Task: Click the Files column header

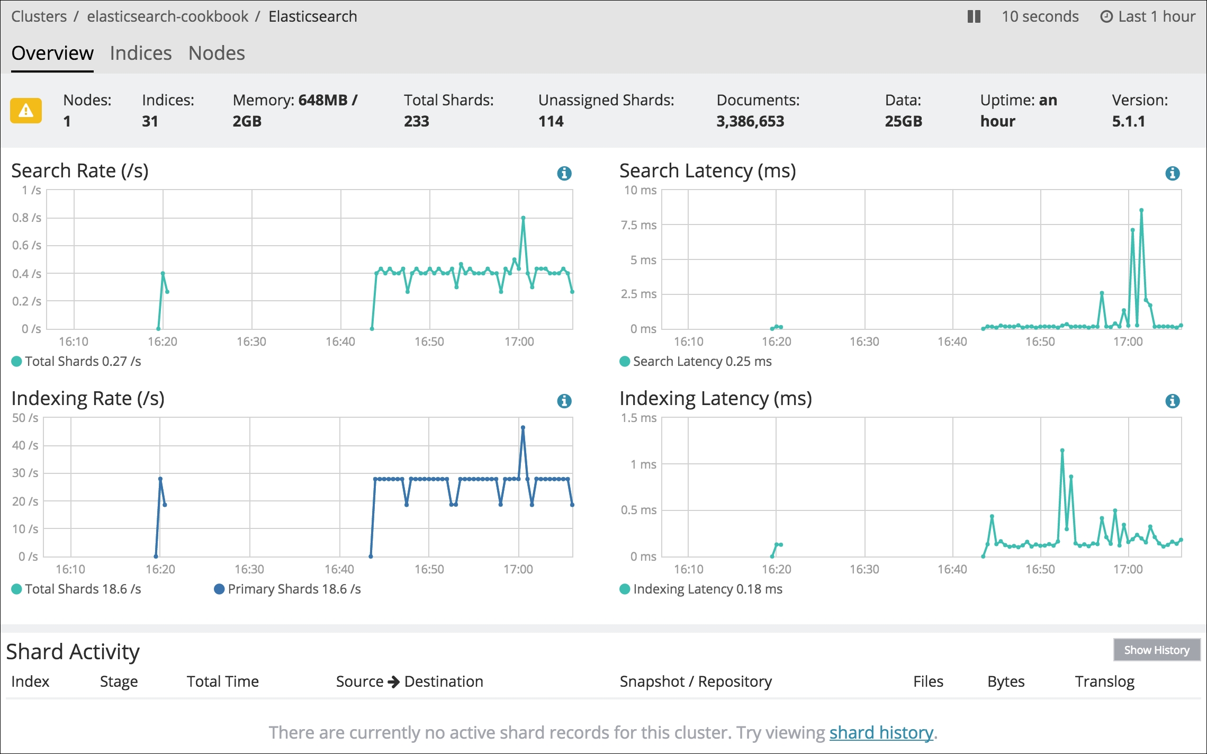Action: tap(928, 681)
